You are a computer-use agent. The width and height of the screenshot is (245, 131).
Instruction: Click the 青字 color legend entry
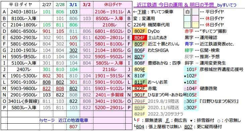pyautogui.click(x=189, y=44)
